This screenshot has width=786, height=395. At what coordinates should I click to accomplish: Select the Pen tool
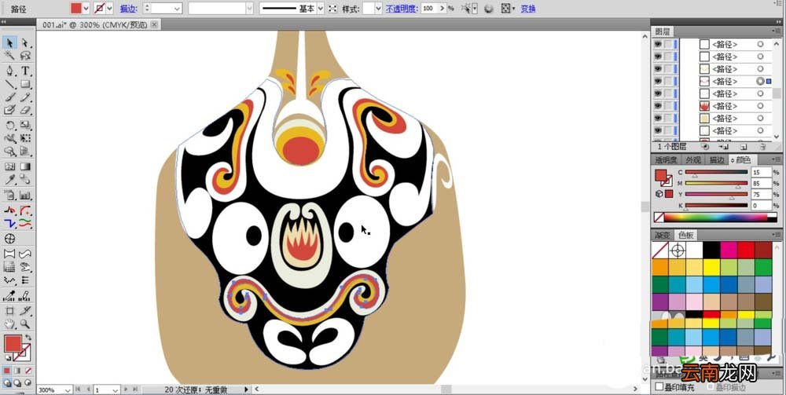[9, 71]
